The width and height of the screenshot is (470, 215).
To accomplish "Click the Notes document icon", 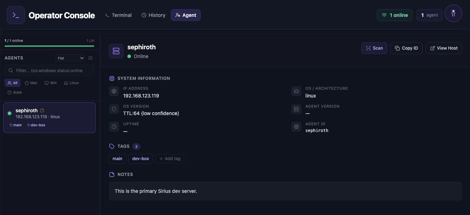I will click(112, 174).
